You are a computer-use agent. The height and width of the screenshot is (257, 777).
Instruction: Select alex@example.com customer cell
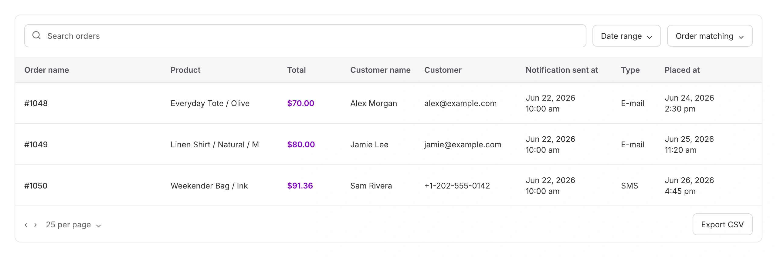[x=460, y=103]
